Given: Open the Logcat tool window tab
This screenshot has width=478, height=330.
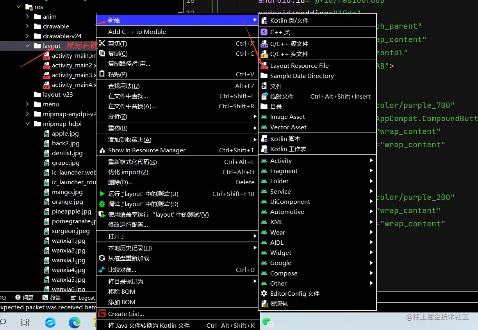Looking at the screenshot, I should tap(83, 298).
